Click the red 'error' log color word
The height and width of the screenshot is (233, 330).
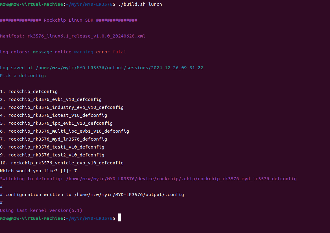pyautogui.click(x=103, y=52)
